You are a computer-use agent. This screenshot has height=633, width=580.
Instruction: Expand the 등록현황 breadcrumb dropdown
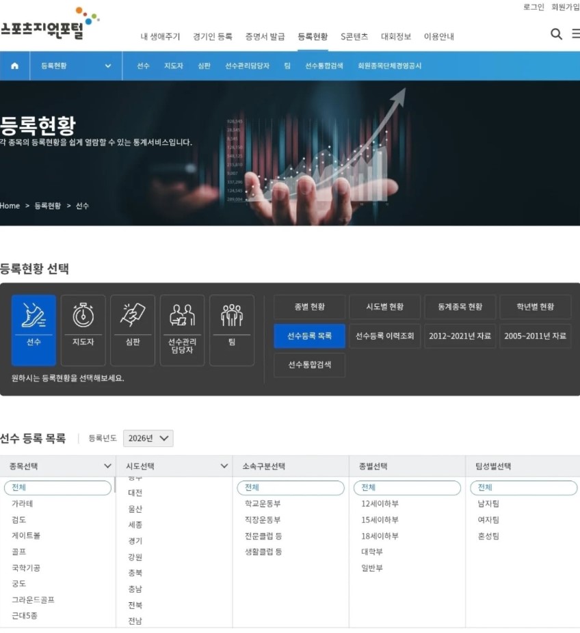click(76, 66)
